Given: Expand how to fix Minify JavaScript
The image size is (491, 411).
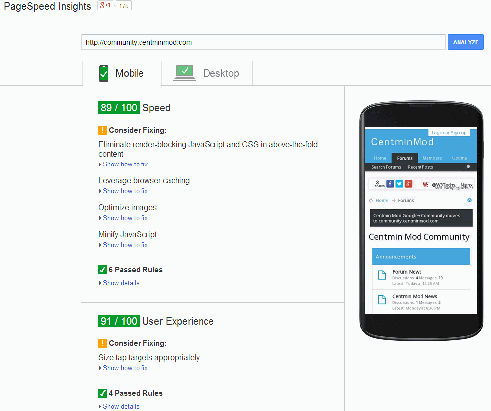Looking at the screenshot, I should click(x=125, y=245).
